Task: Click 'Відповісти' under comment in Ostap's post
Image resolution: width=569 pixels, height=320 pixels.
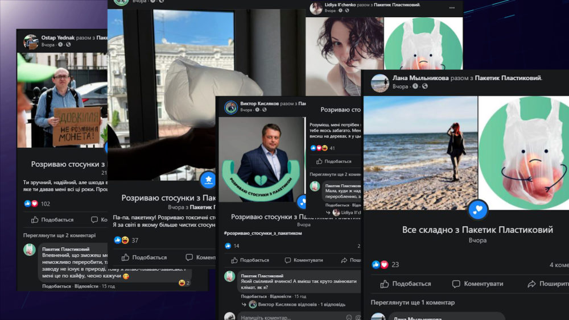Action: coord(86,286)
